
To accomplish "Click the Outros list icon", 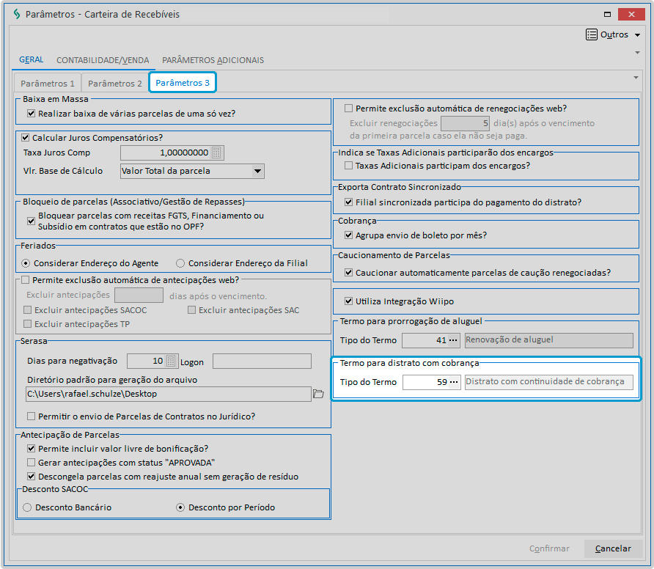I will click(592, 34).
